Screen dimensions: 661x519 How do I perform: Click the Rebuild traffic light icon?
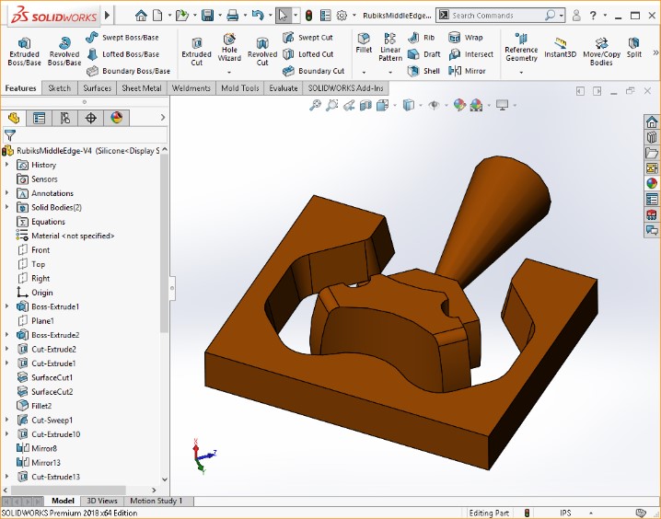click(309, 16)
